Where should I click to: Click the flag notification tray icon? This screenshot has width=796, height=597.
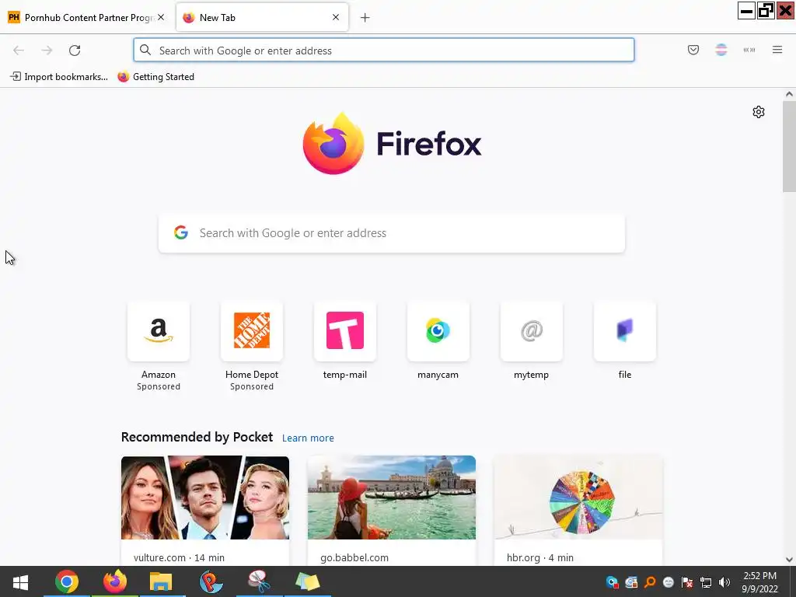point(687,582)
